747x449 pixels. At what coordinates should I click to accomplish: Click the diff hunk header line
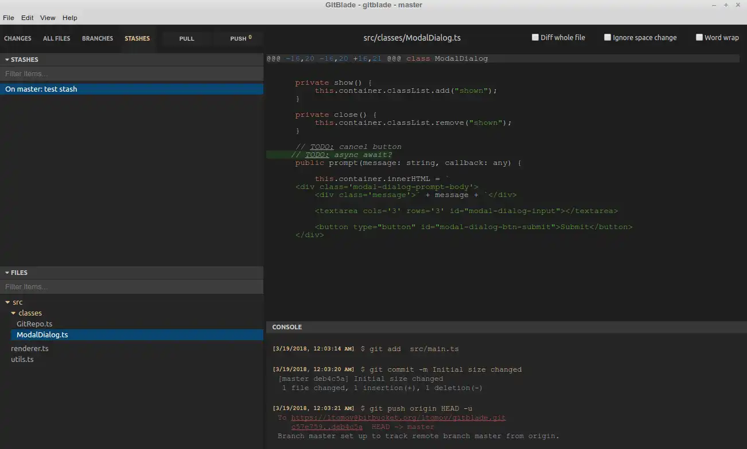pos(503,58)
